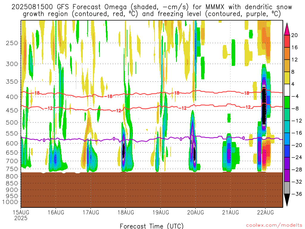Click the colorbar value label -16
The height and width of the screenshot is (229, 305).
pyautogui.click(x=297, y=133)
